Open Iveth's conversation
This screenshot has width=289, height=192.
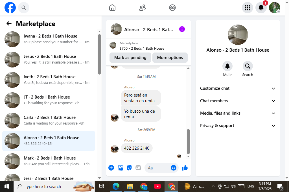[x=49, y=80]
